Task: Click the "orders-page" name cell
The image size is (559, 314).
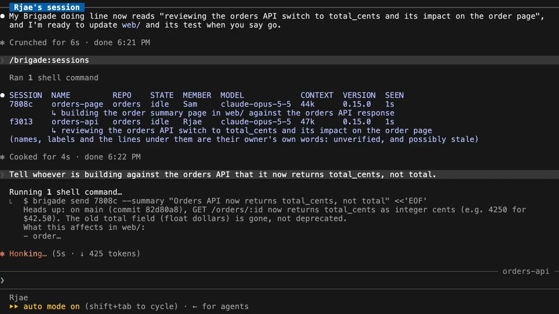Action: [77, 104]
